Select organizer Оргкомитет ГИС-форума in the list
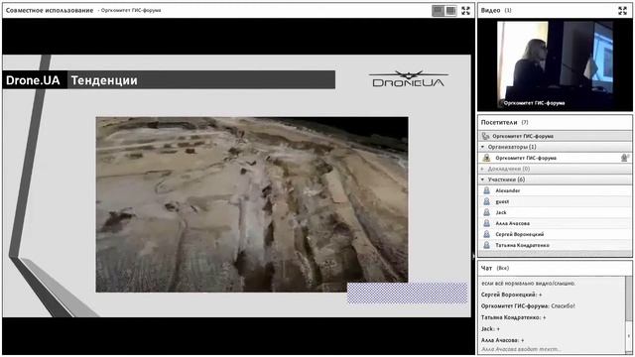 tap(555, 158)
